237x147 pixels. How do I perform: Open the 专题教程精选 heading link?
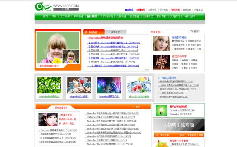point(179,37)
